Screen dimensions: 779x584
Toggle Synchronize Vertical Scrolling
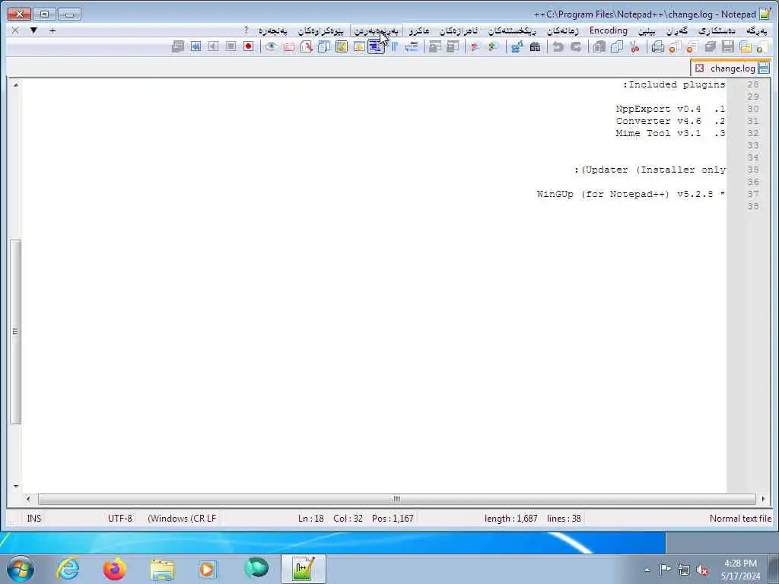pos(453,47)
